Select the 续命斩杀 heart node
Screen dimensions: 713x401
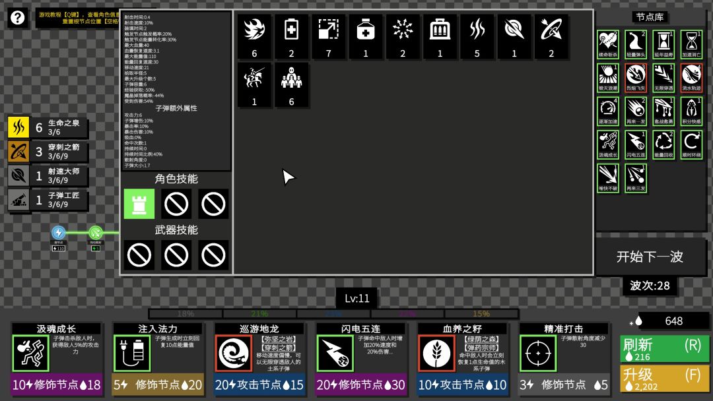point(608,44)
